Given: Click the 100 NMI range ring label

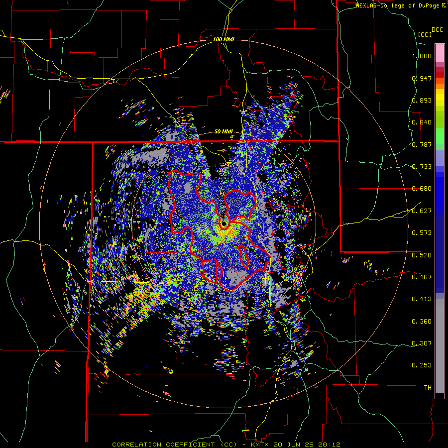Looking at the screenshot, I should pyautogui.click(x=224, y=39).
